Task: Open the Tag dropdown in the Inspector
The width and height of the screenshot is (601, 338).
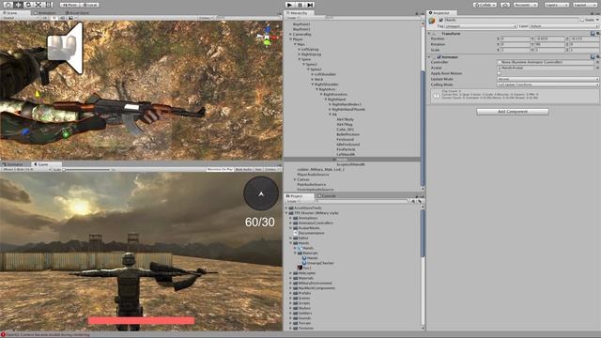Action: [x=481, y=26]
